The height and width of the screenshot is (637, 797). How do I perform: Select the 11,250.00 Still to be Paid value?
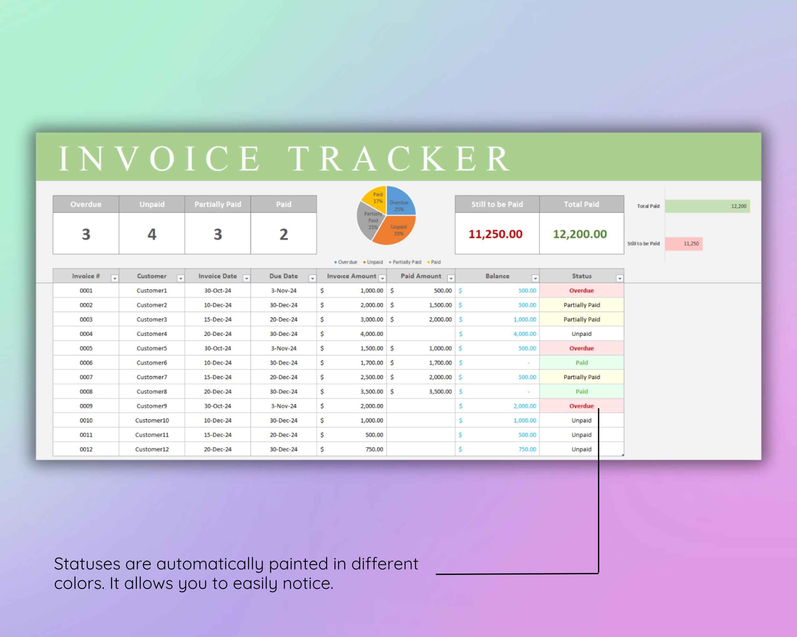tap(497, 233)
